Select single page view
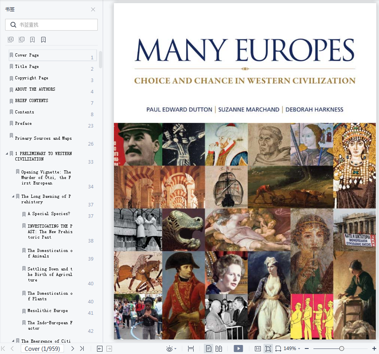The height and width of the screenshot is (354, 379). 209,349
